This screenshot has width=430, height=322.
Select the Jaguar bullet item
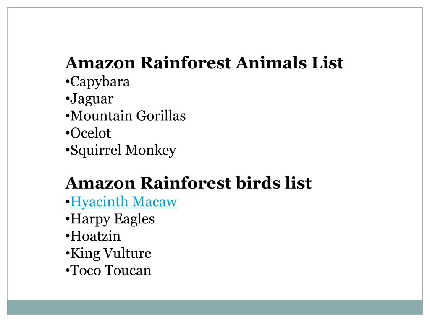[x=89, y=99]
